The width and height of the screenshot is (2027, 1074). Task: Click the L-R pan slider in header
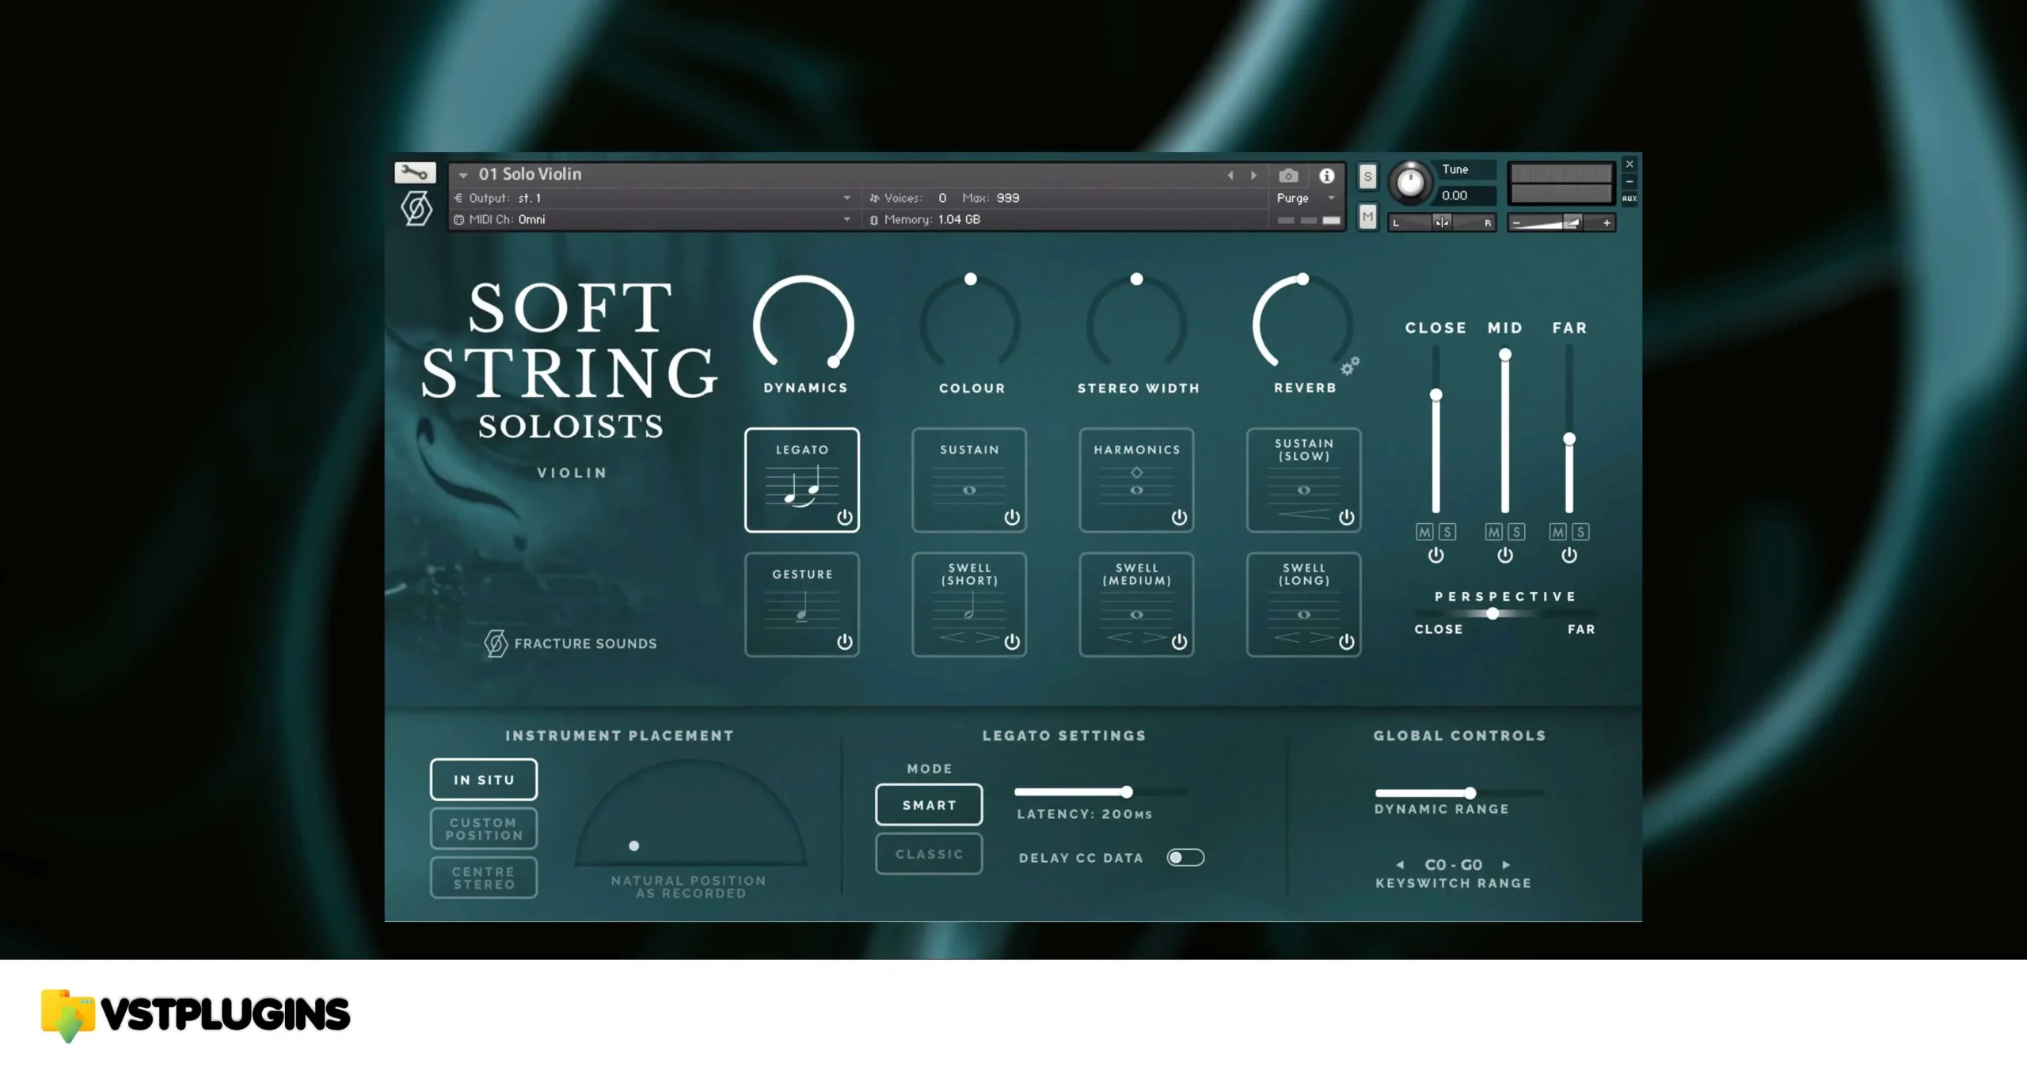[x=1442, y=223]
